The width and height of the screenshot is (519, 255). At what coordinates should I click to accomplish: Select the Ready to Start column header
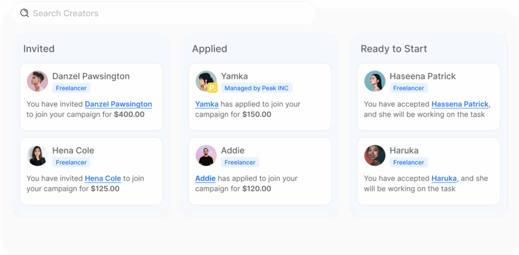(x=394, y=49)
